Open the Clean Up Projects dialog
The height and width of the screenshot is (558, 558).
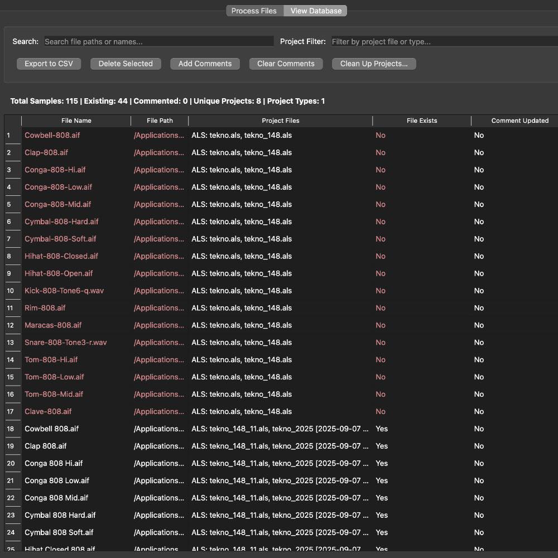click(374, 64)
